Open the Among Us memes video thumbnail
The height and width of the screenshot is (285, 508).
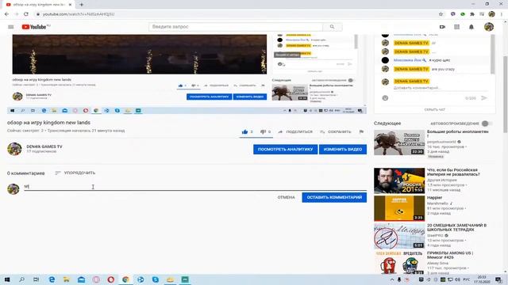[x=399, y=262]
